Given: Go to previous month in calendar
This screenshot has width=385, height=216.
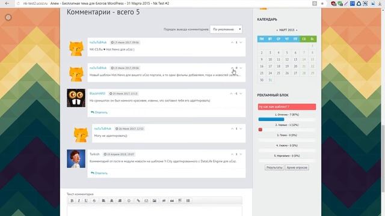Looking at the screenshot, I should [x=277, y=30].
